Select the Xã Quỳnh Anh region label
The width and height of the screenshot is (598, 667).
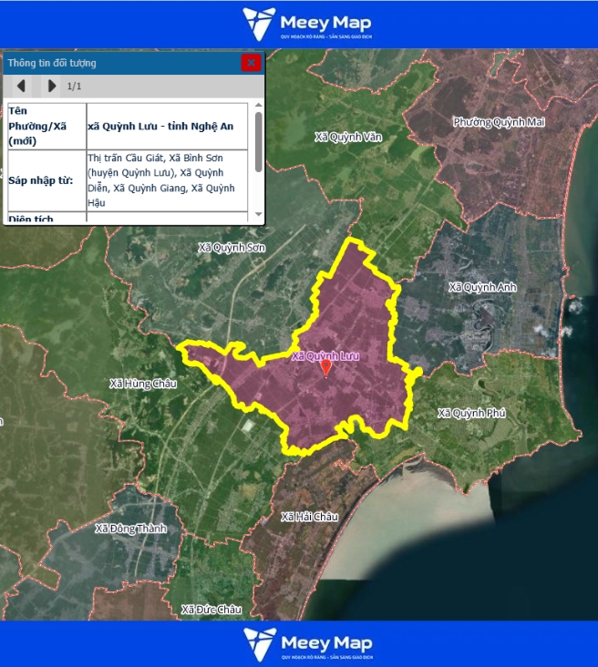click(x=482, y=287)
